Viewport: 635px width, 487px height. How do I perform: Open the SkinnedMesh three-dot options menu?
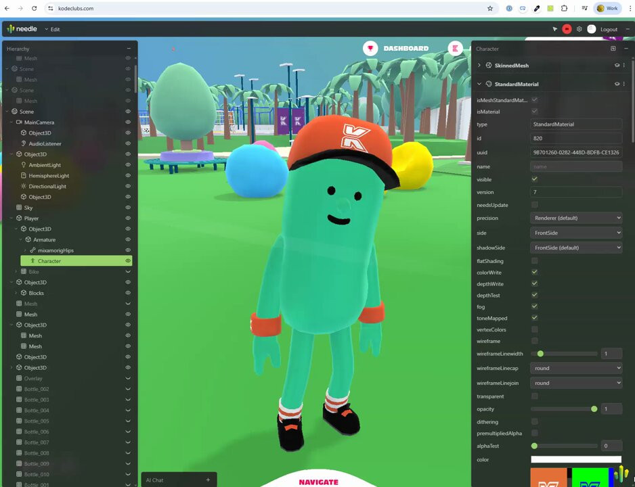point(624,66)
